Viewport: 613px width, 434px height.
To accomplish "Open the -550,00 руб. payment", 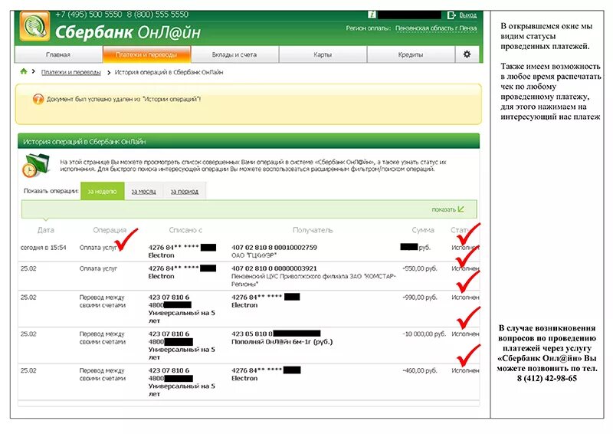I will coord(248,276).
